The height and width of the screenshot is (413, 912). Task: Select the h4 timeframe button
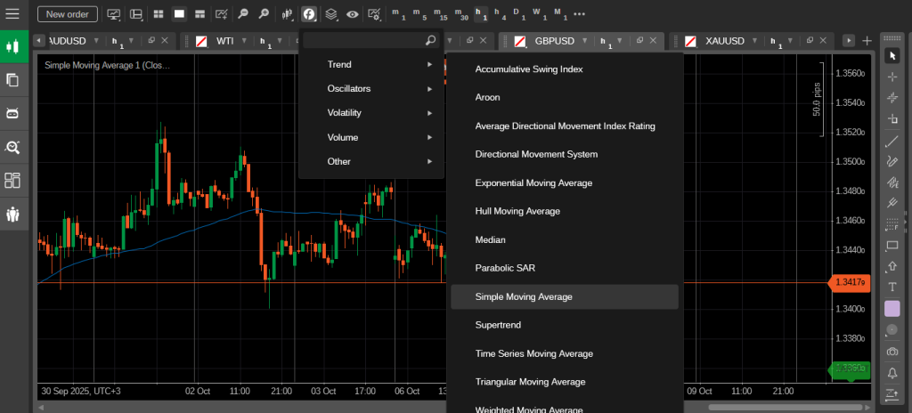click(x=501, y=14)
